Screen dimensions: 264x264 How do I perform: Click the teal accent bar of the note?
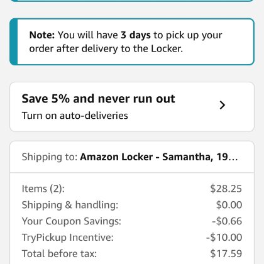click(14, 41)
